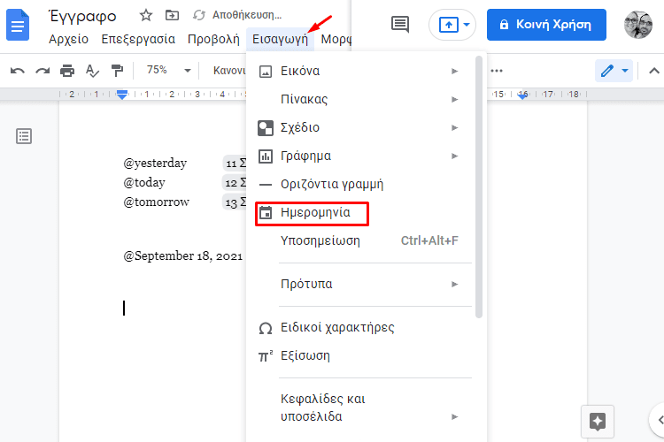Click the Αποθήκευση saving status icon
The width and height of the screenshot is (664, 442).
click(x=198, y=15)
